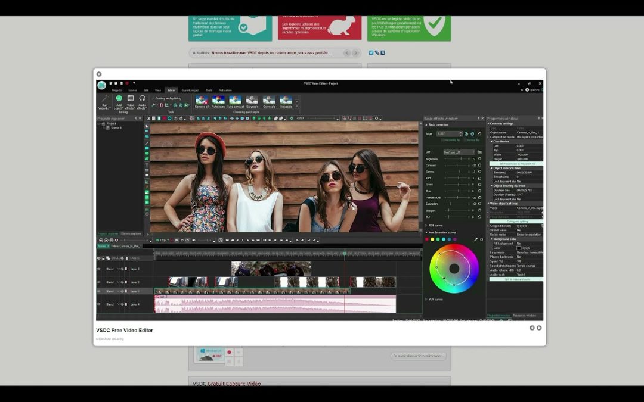Viewport: 644px width, 402px height.
Task: Open the LUT dropdown
Action: pos(459,152)
